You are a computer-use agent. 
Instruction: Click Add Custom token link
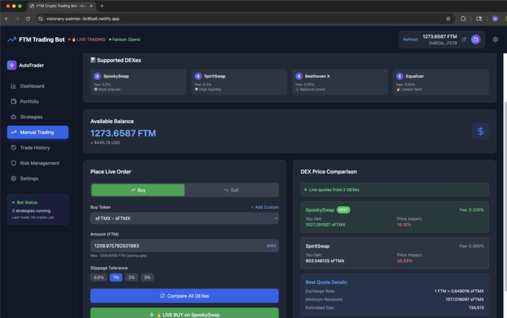264,207
